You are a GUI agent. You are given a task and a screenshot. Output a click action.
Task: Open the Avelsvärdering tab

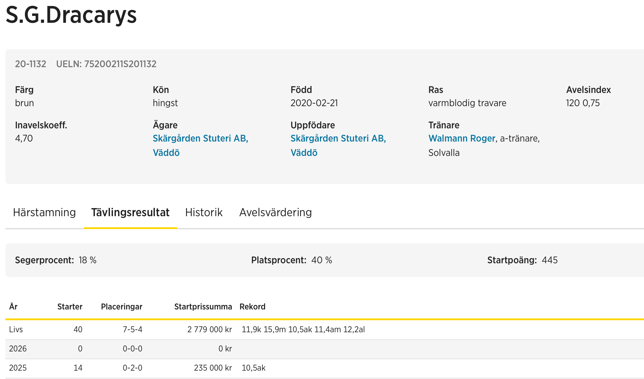(x=275, y=212)
